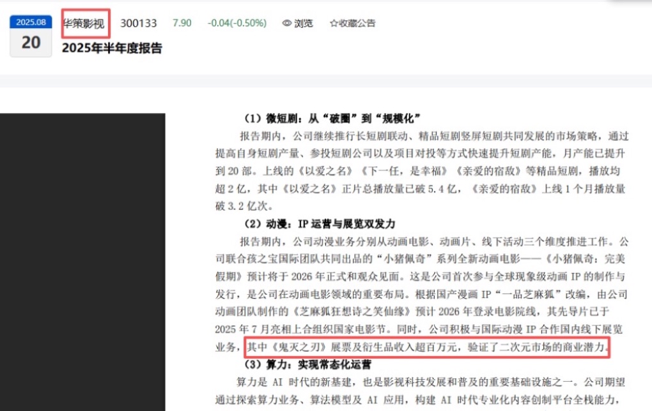This screenshot has width=652, height=411.
Task: Click the day number 20 in the date badge
Action: 31,42
